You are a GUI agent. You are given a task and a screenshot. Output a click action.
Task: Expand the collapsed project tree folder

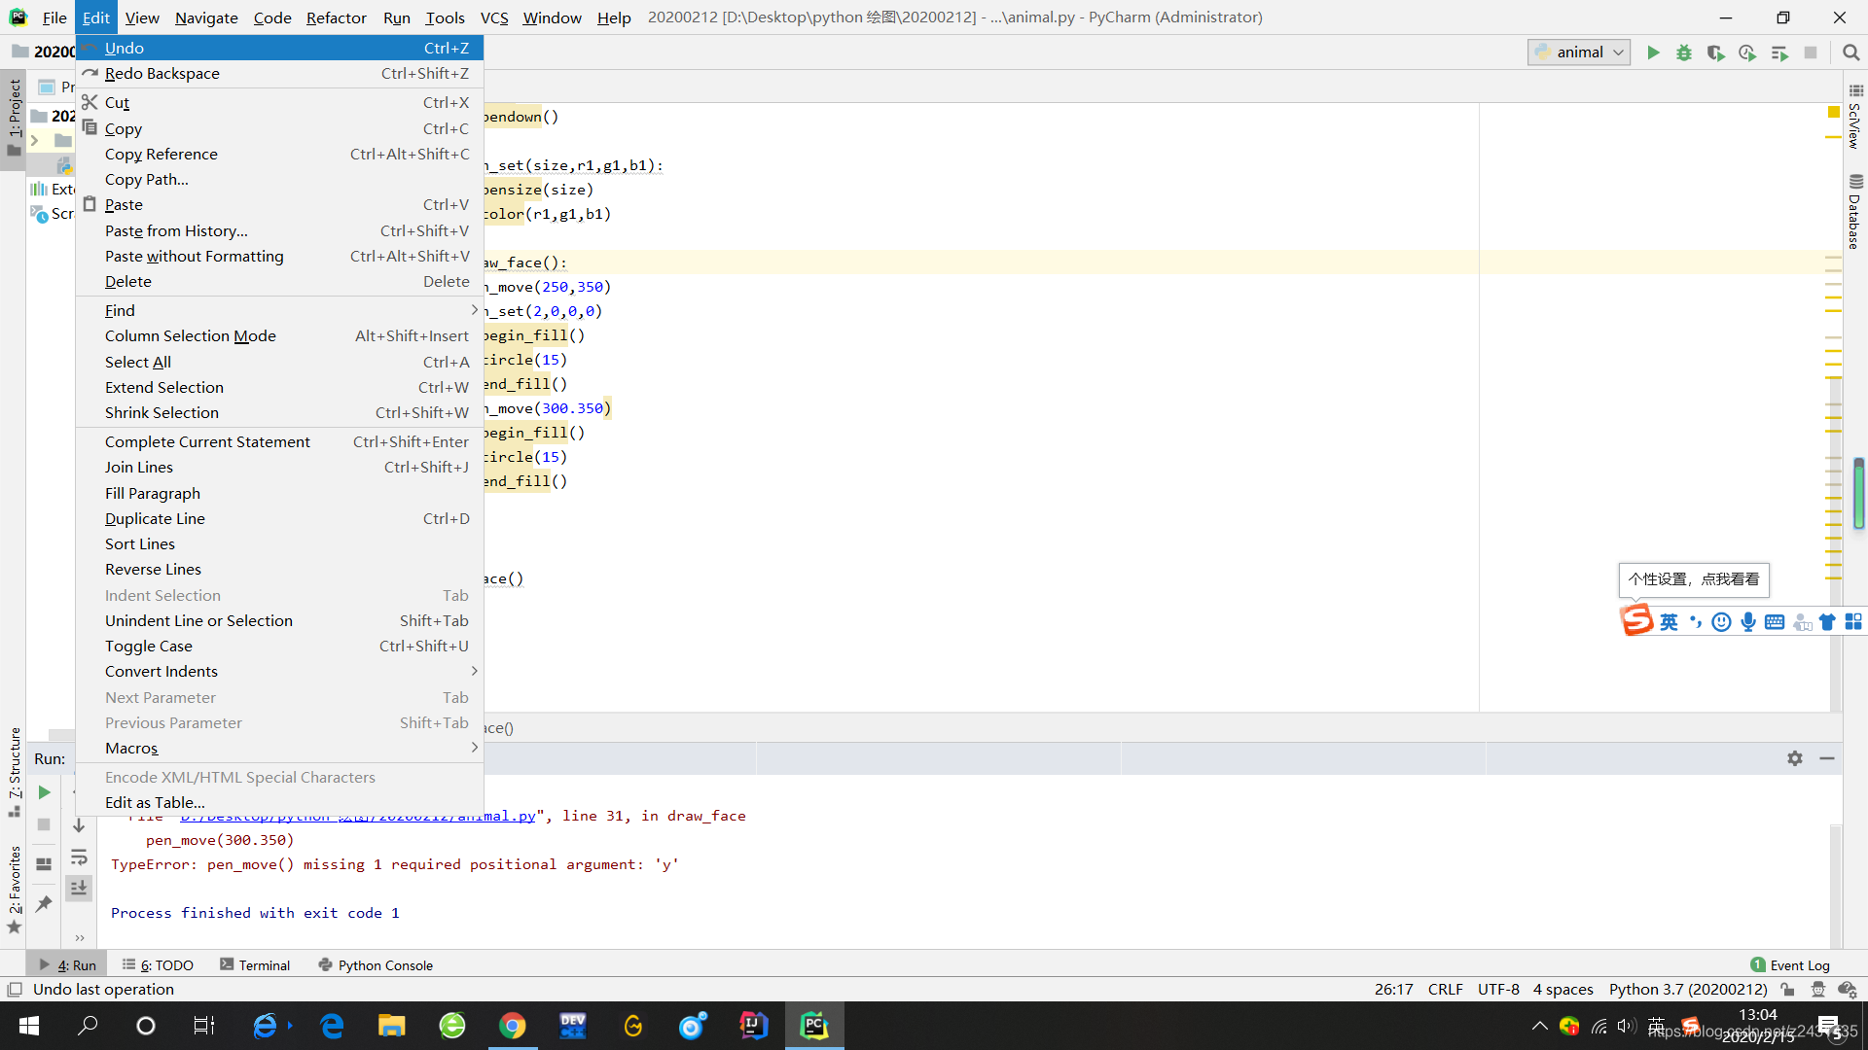point(35,141)
